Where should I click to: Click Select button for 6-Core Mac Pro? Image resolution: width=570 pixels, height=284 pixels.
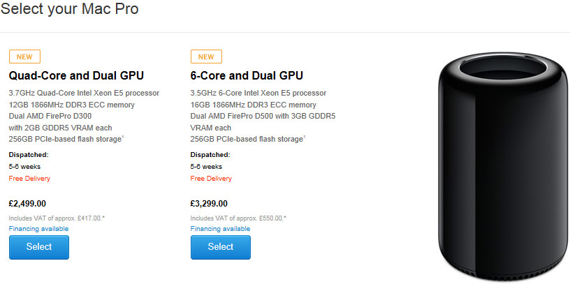click(x=221, y=247)
